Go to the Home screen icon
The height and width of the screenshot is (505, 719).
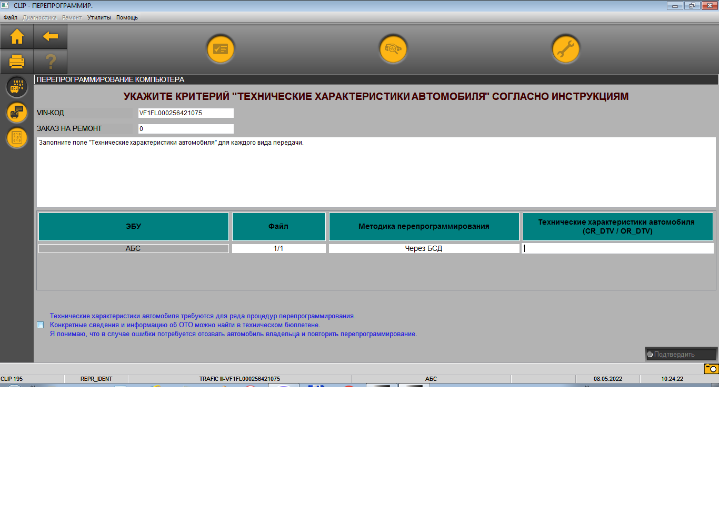17,36
